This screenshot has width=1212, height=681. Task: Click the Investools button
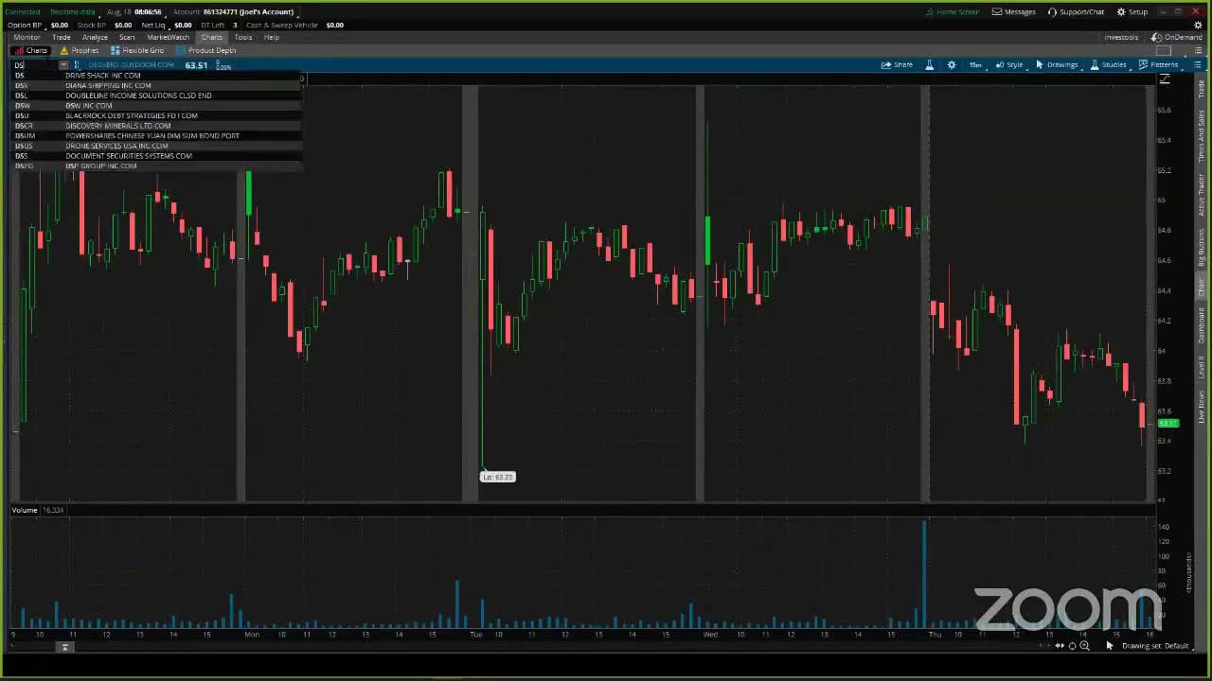[1121, 37]
